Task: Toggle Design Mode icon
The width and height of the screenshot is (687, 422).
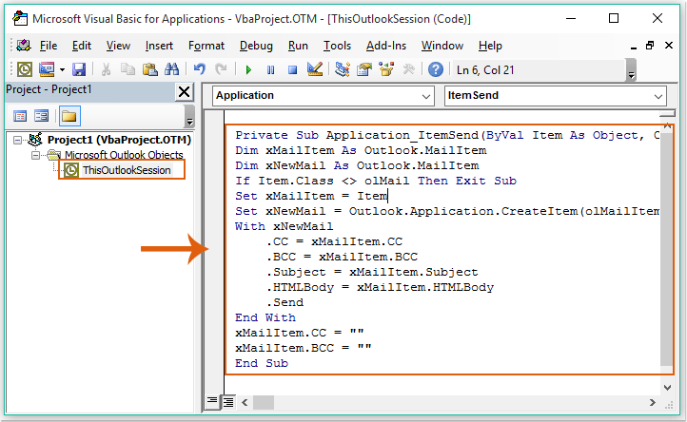Action: click(316, 69)
